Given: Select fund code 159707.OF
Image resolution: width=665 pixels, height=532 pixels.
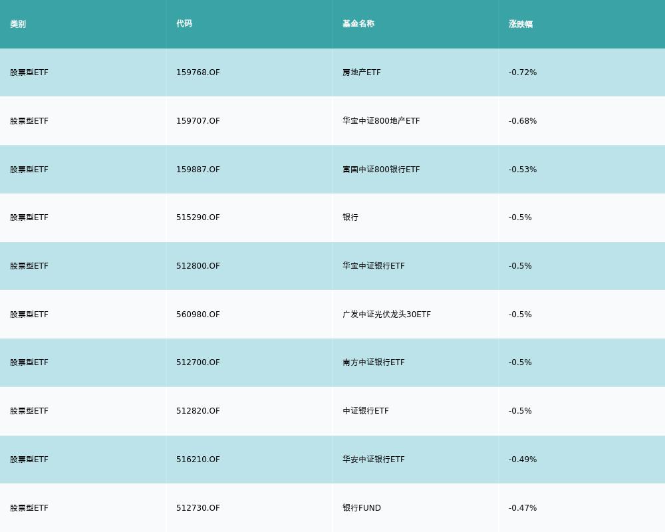Looking at the screenshot, I should [198, 121].
